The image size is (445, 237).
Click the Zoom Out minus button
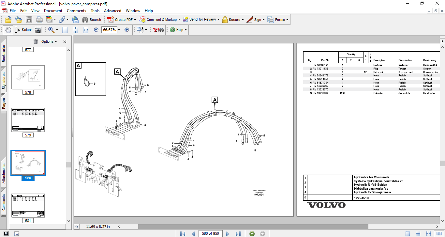(96, 30)
